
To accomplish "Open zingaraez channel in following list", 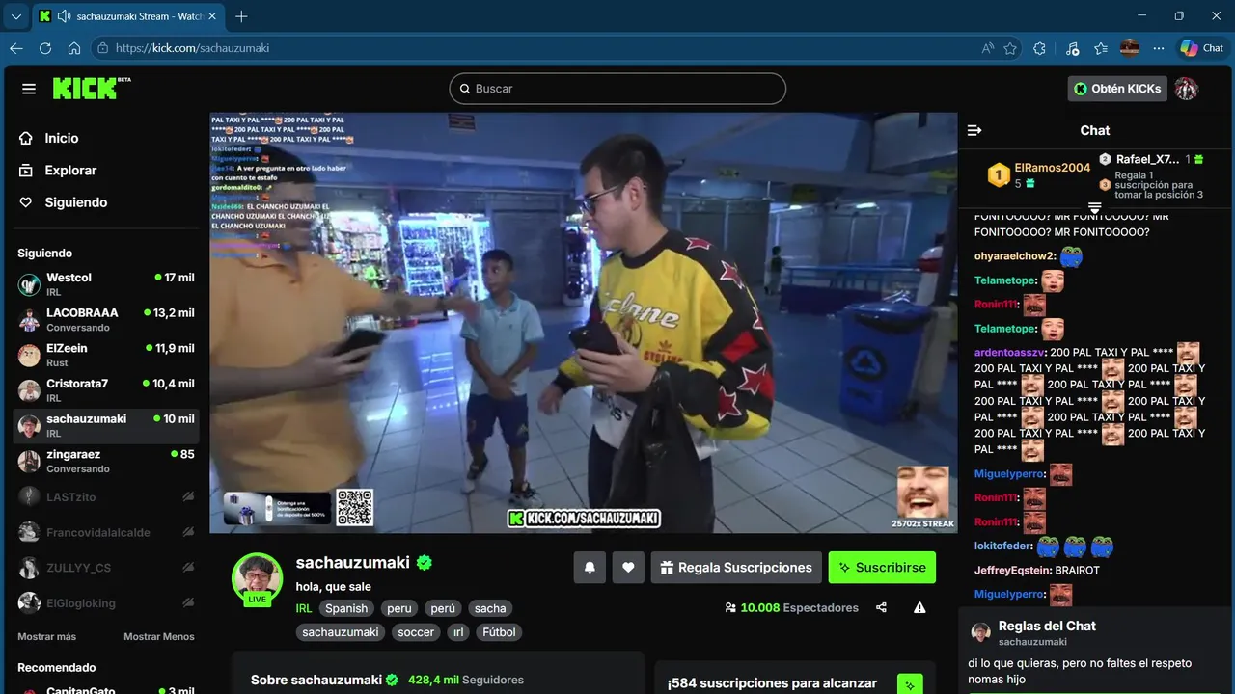I will point(106,461).
